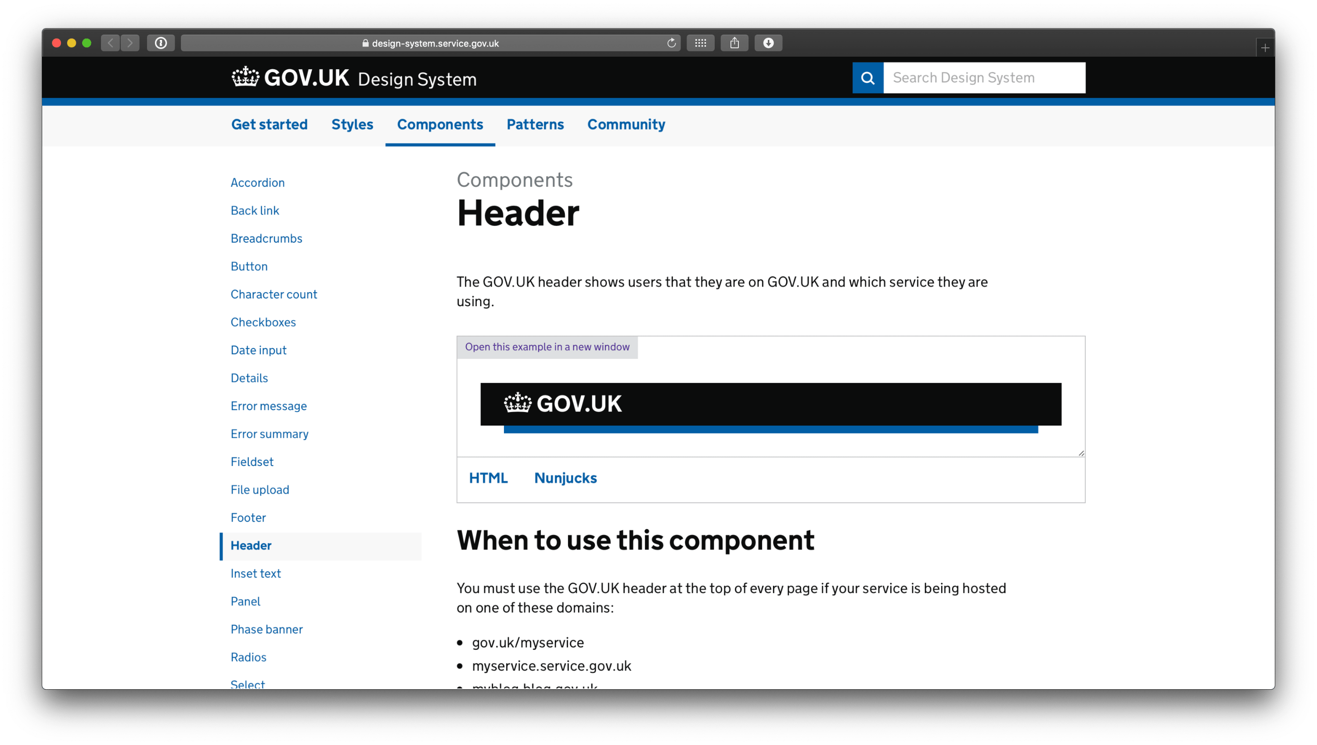
Task: Switch to the HTML code tab
Action: (488, 478)
